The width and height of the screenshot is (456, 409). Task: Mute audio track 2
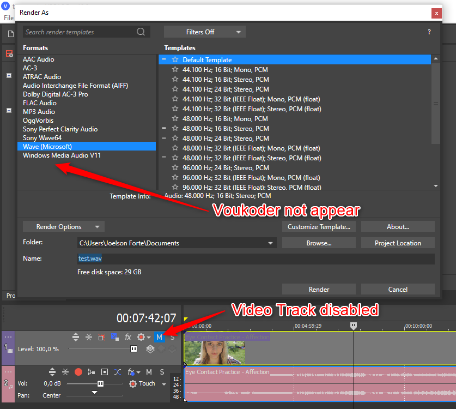149,372
